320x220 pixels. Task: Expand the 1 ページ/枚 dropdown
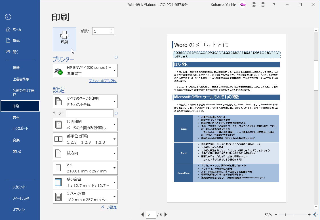coord(85,197)
